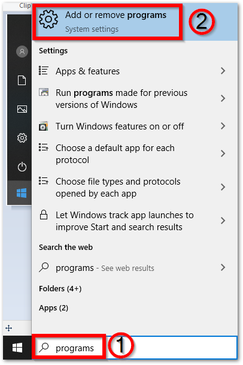Expand chevron for Run programs made for previous versions
The height and width of the screenshot is (365, 243).
click(223, 98)
